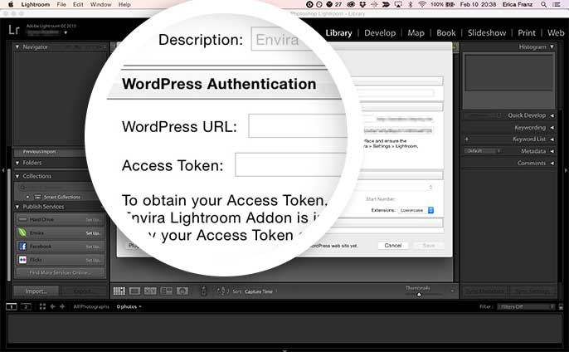Open the Extensions Lowercase dropdown

click(416, 210)
